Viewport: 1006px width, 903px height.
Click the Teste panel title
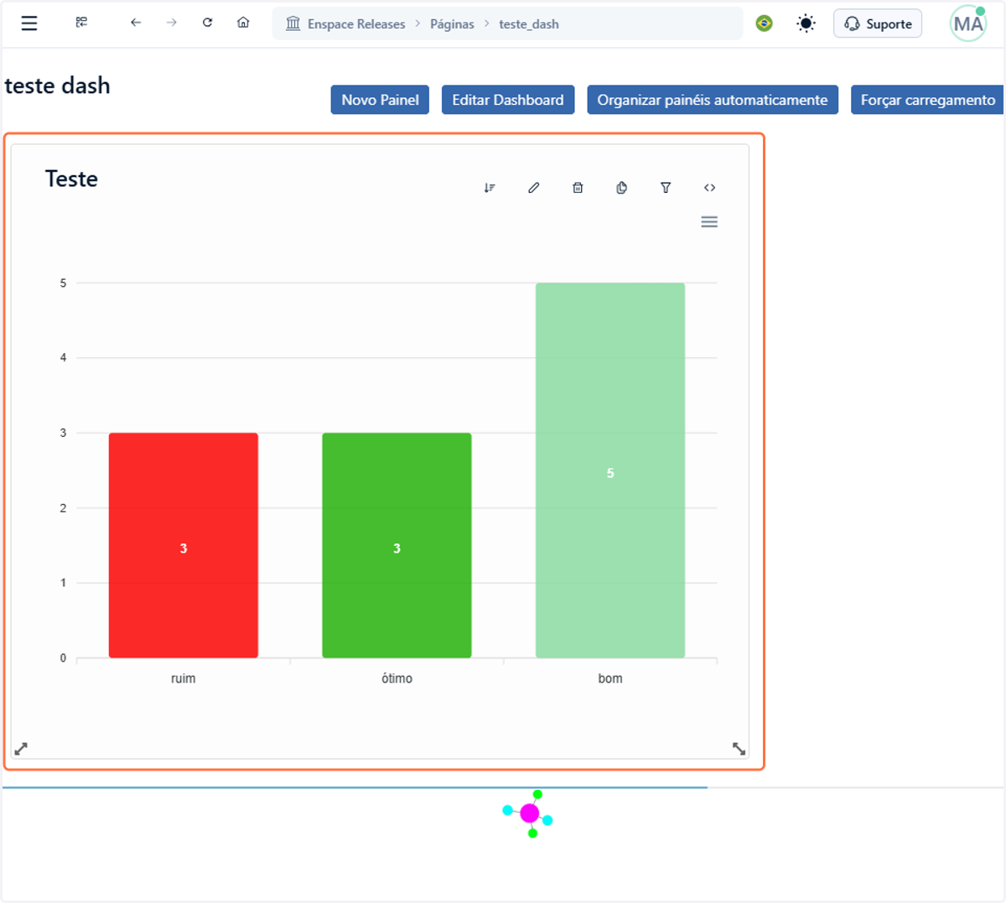pos(71,179)
